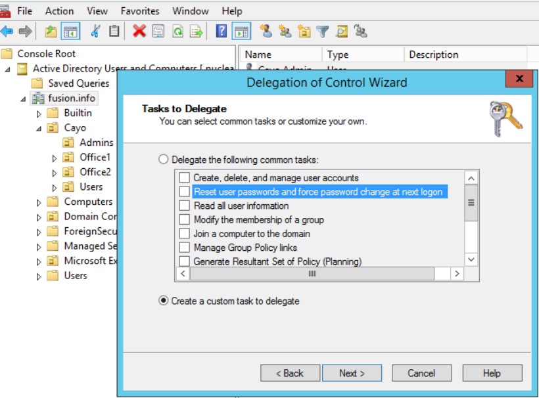Viewport: 539px width, 398px height.
Task: Select Delegate the following common tasks radio
Action: coord(163,160)
